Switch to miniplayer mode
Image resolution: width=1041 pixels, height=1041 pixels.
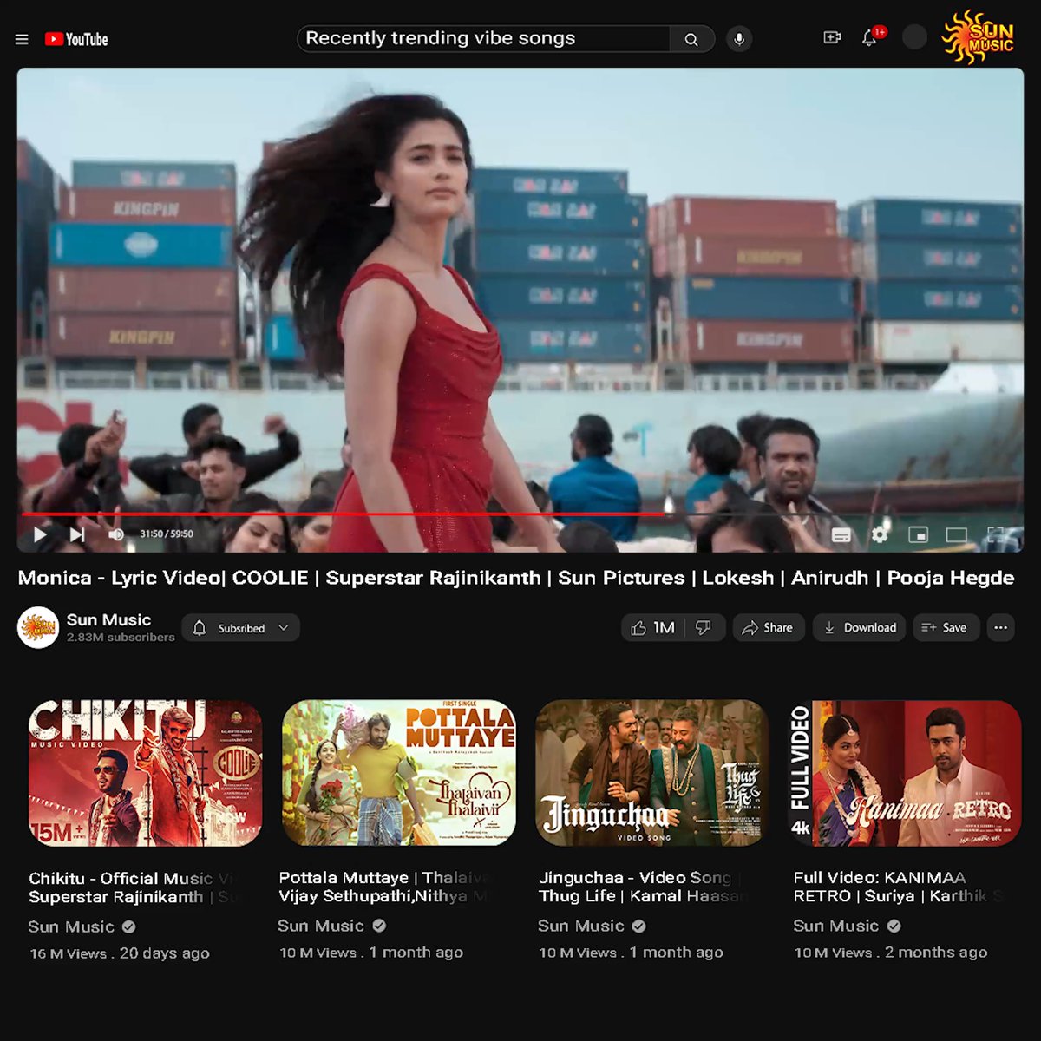coord(918,534)
